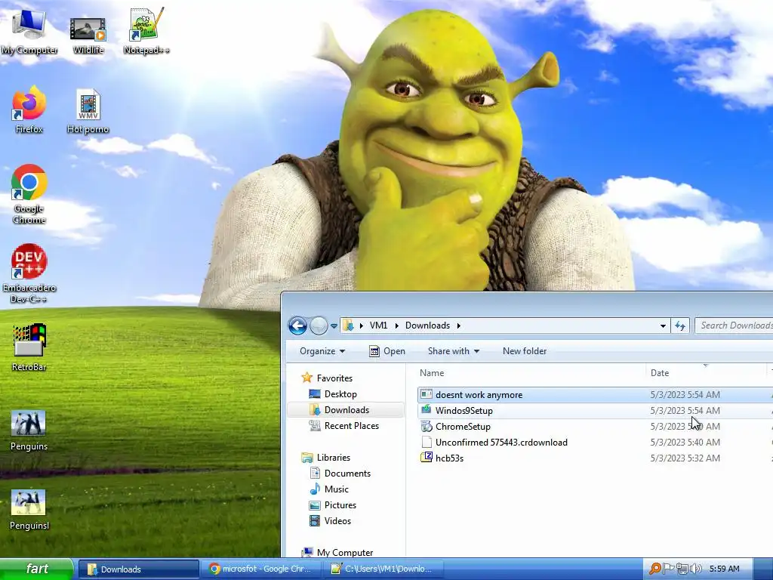Open the search magnifier tray icon

click(654, 569)
